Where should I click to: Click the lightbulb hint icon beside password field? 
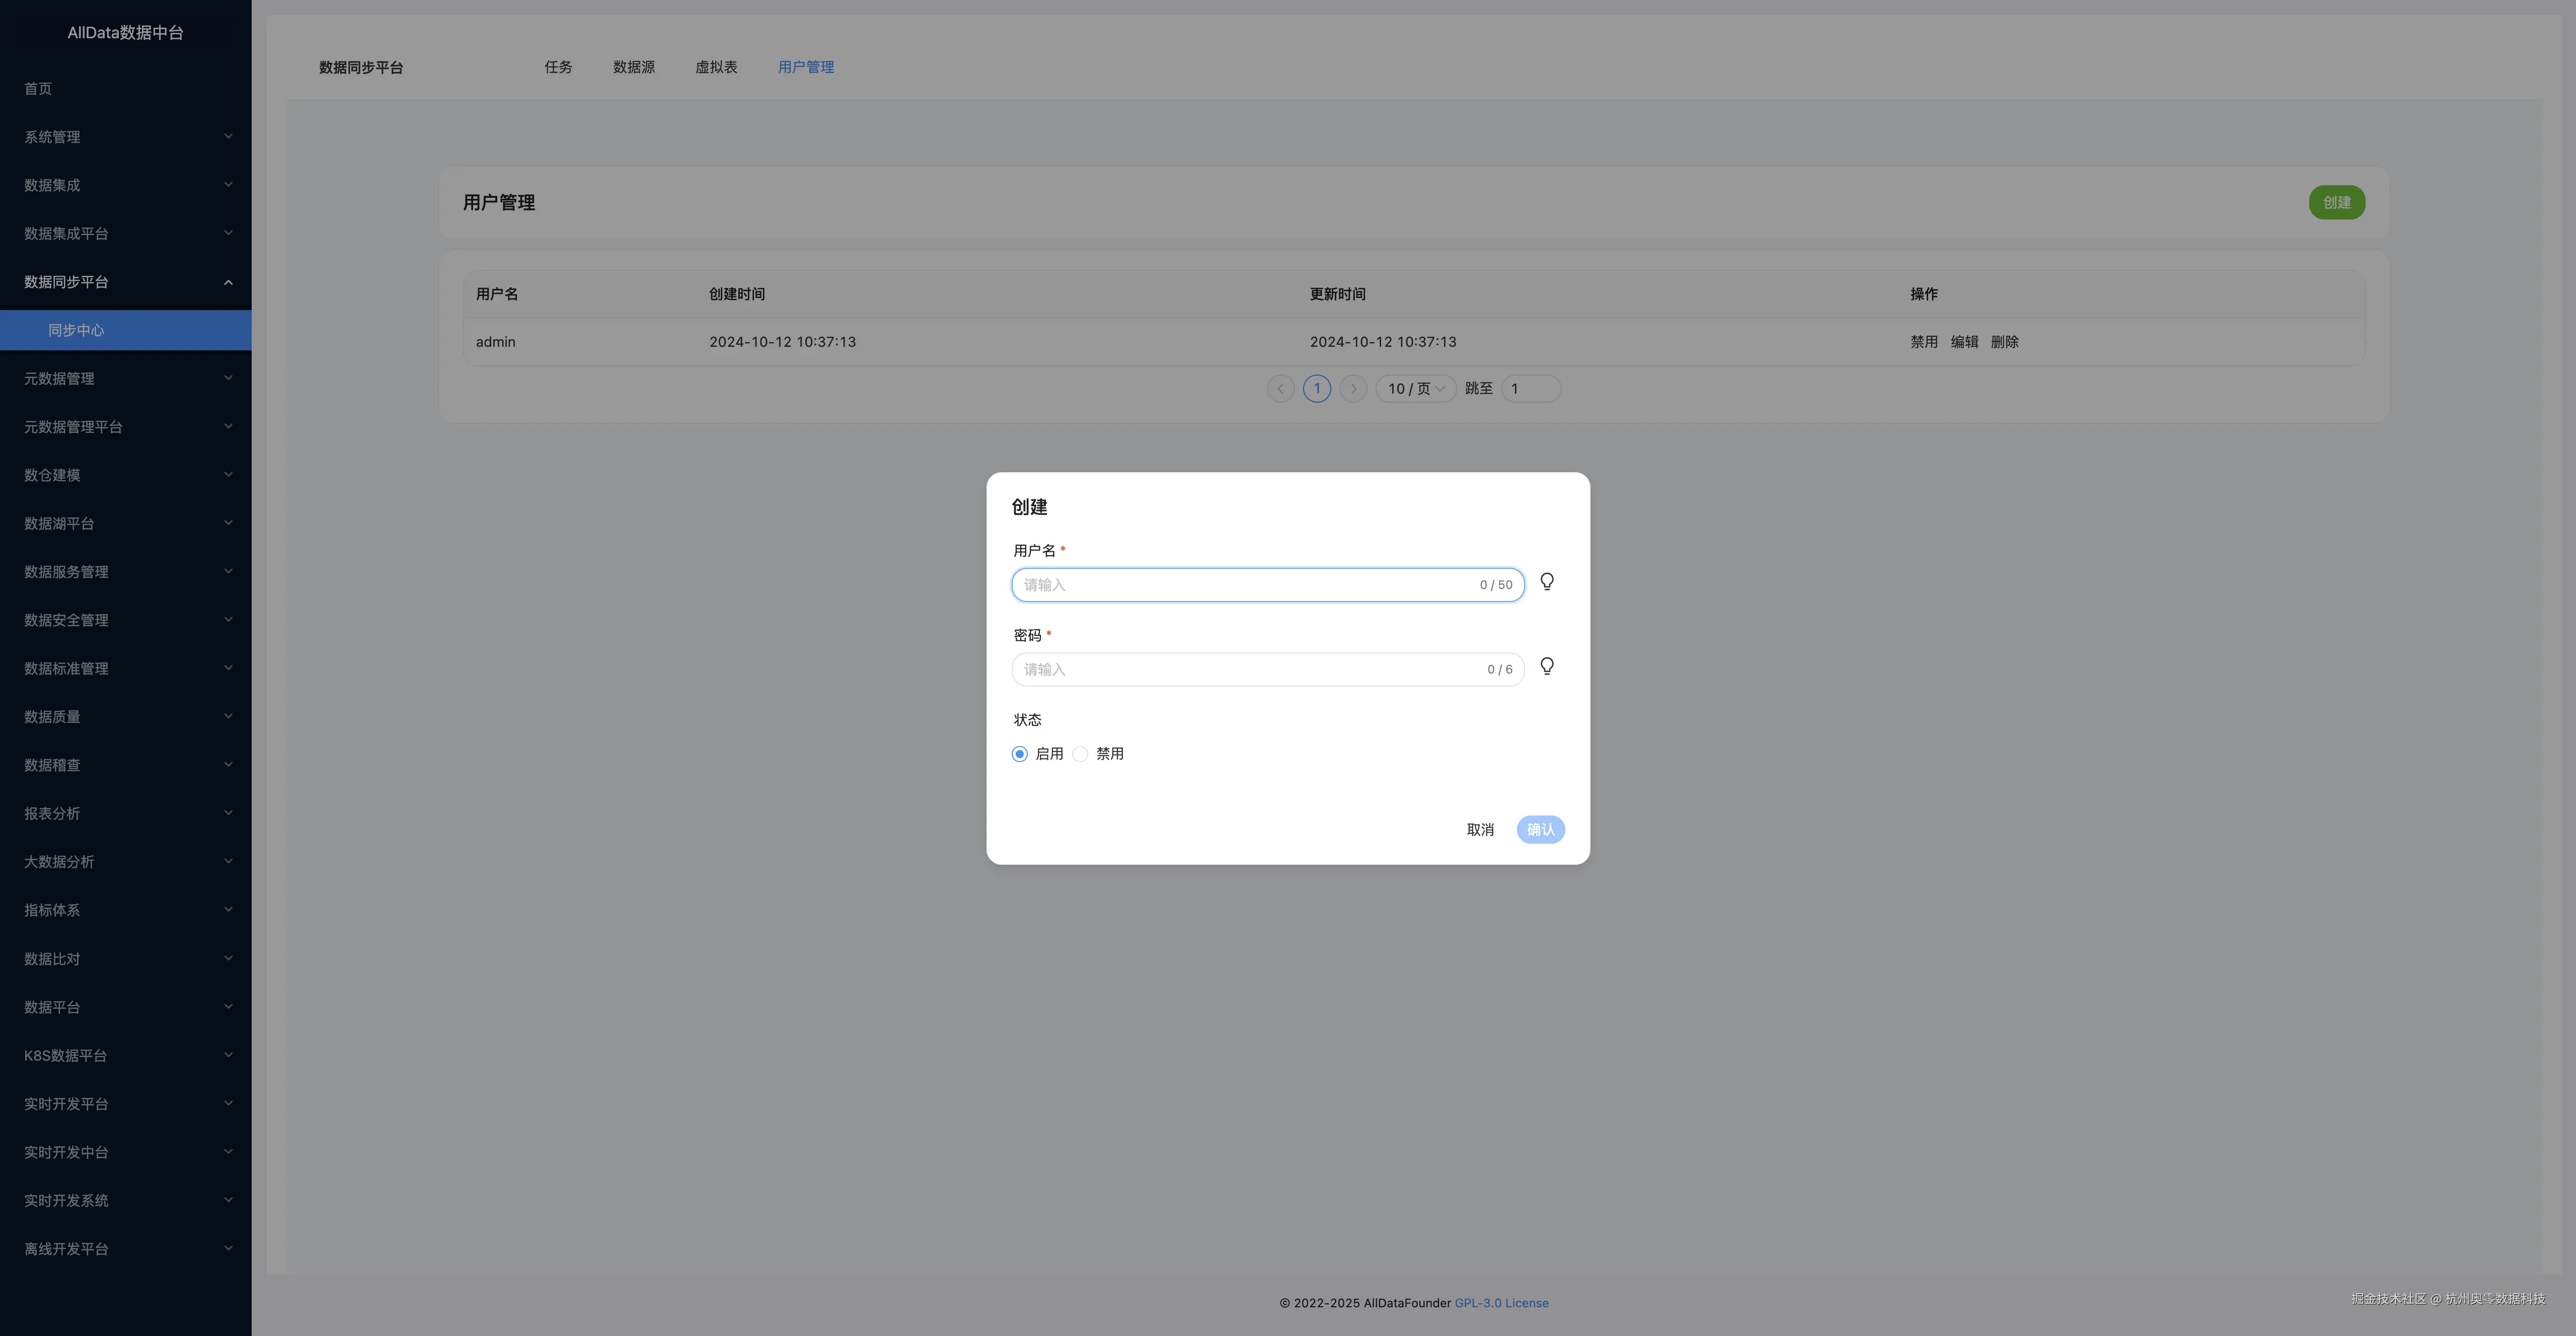coord(1546,667)
